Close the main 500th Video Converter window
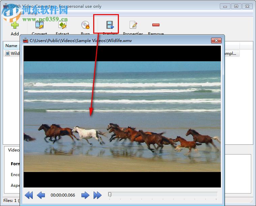256x206 pixels. 247,6
